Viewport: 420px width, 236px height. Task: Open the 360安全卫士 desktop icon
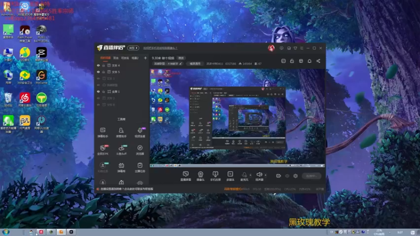coord(25,77)
